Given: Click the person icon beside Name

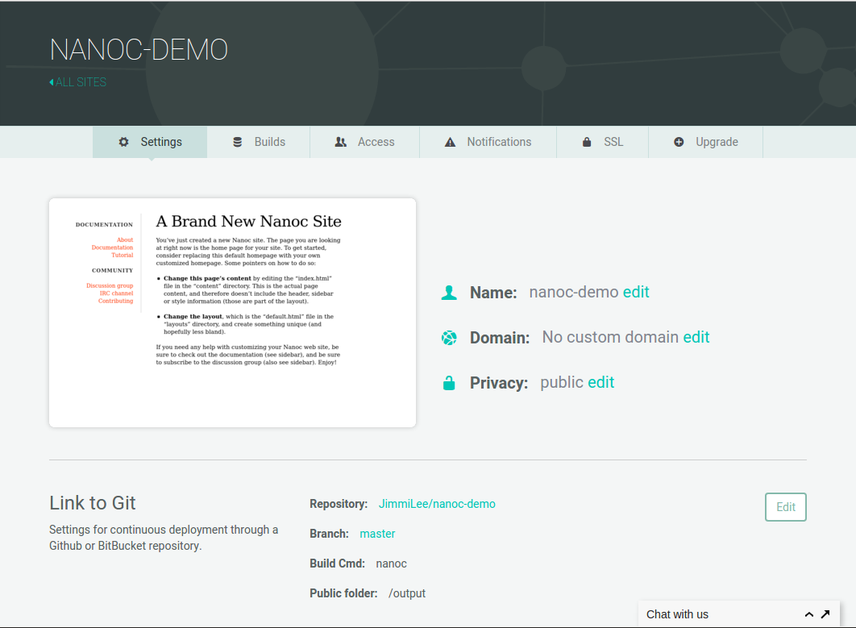Looking at the screenshot, I should (449, 293).
